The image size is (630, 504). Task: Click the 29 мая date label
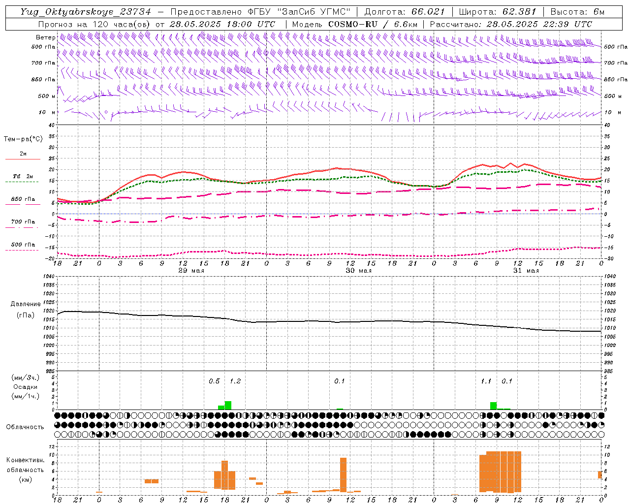click(191, 271)
